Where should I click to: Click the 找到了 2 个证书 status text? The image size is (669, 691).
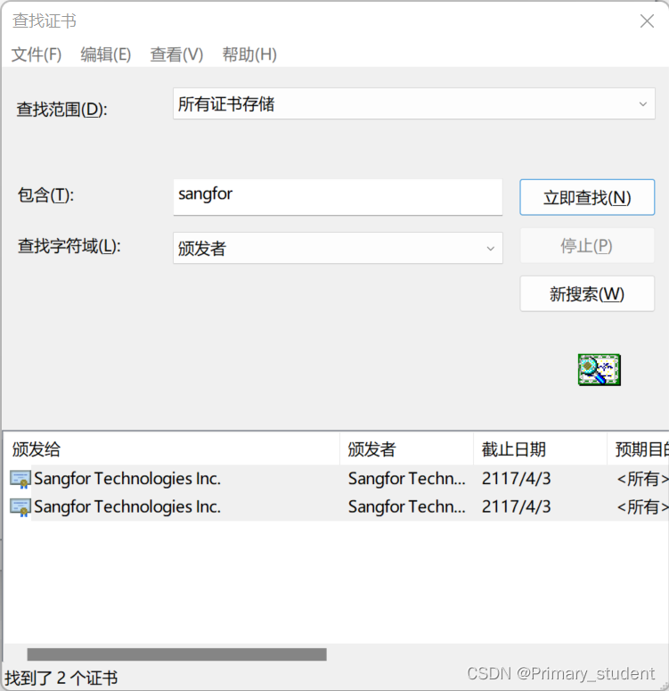coord(61,678)
